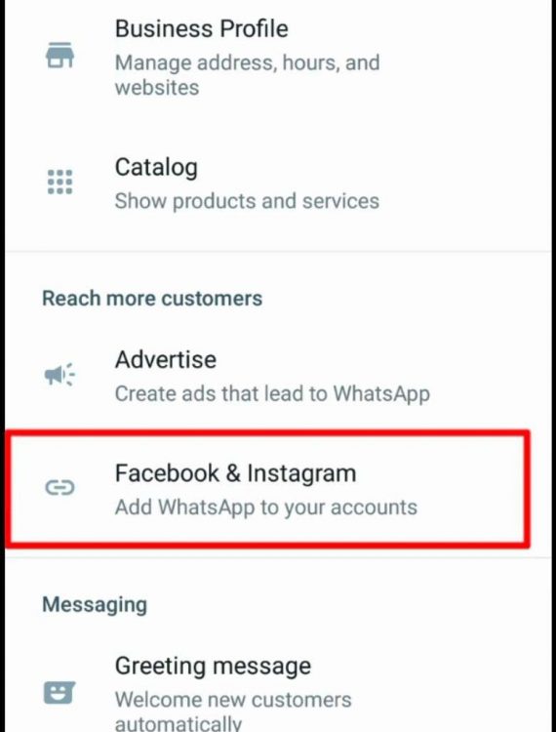Click 'Reach more customers' section header

coord(152,299)
